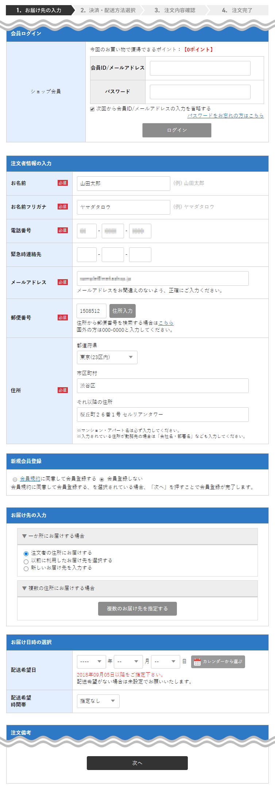Open 'パスワードをお忘れの方はこちら' link

coord(225,116)
